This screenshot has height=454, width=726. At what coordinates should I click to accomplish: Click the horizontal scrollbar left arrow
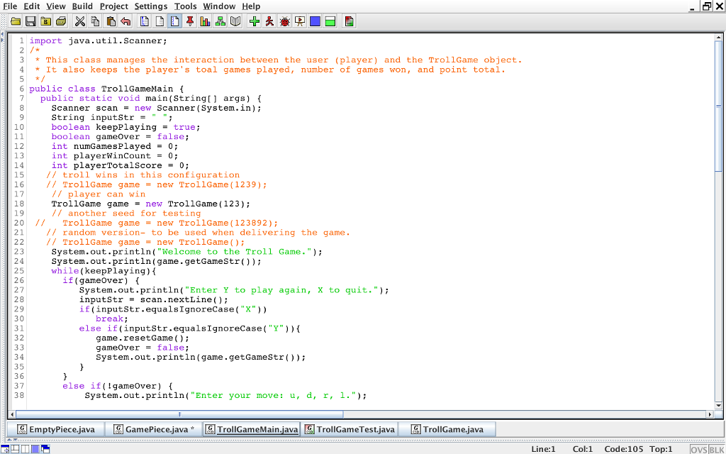click(12, 414)
